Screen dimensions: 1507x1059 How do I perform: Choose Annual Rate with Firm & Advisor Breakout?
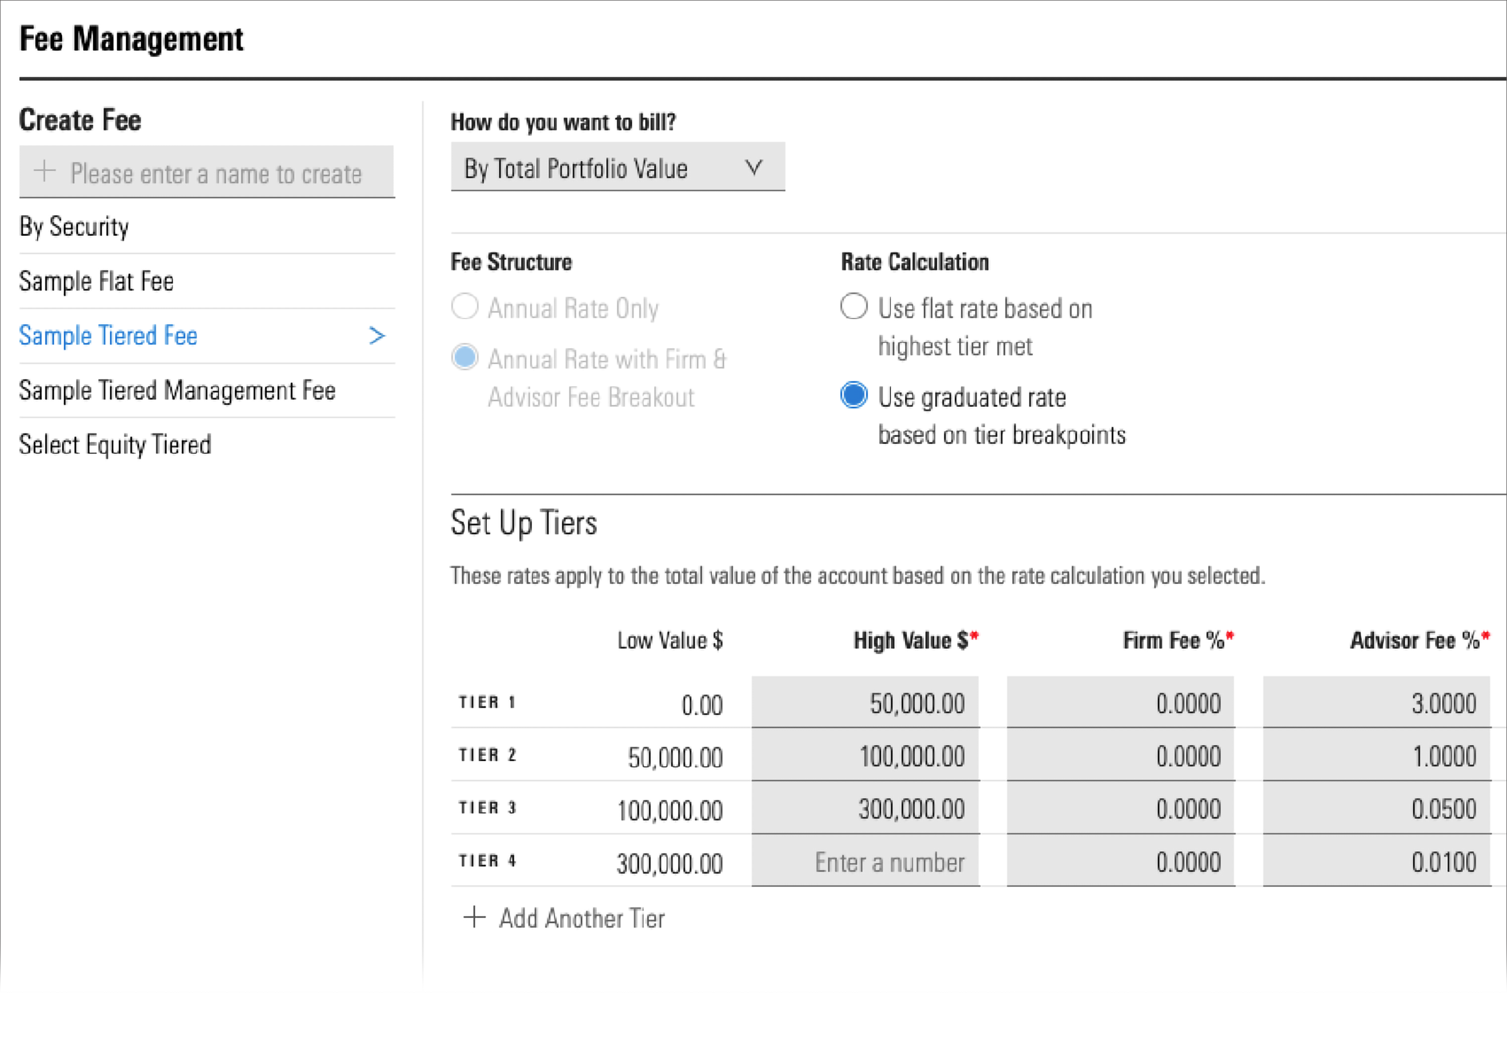coord(465,358)
